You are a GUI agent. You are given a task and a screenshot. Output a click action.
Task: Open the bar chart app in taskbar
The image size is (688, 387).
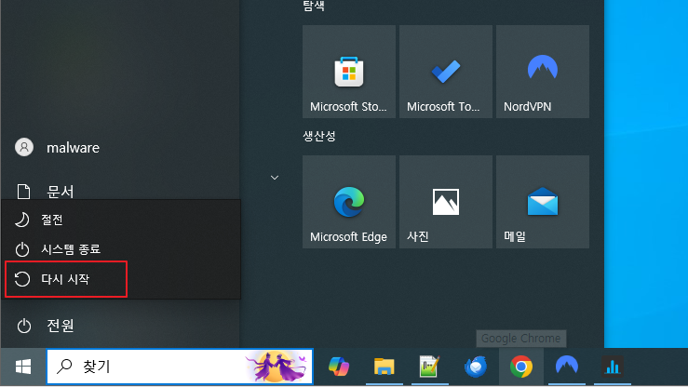coord(613,367)
